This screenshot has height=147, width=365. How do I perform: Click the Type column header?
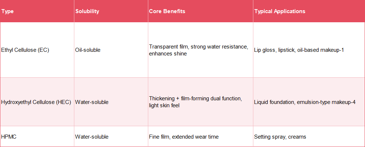point(37,11)
